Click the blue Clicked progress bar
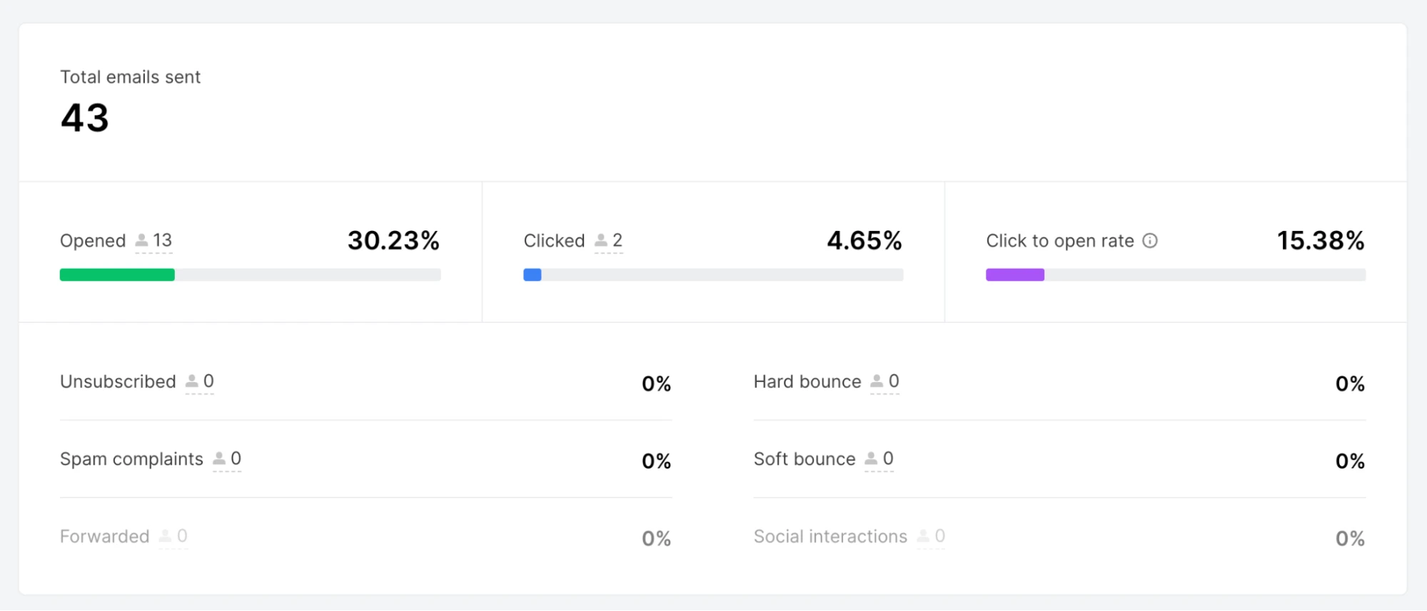The width and height of the screenshot is (1427, 611). (533, 275)
